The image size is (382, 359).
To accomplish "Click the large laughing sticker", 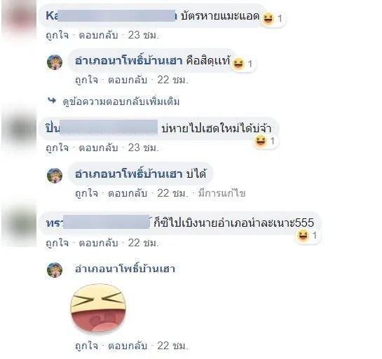I will [x=98, y=308].
